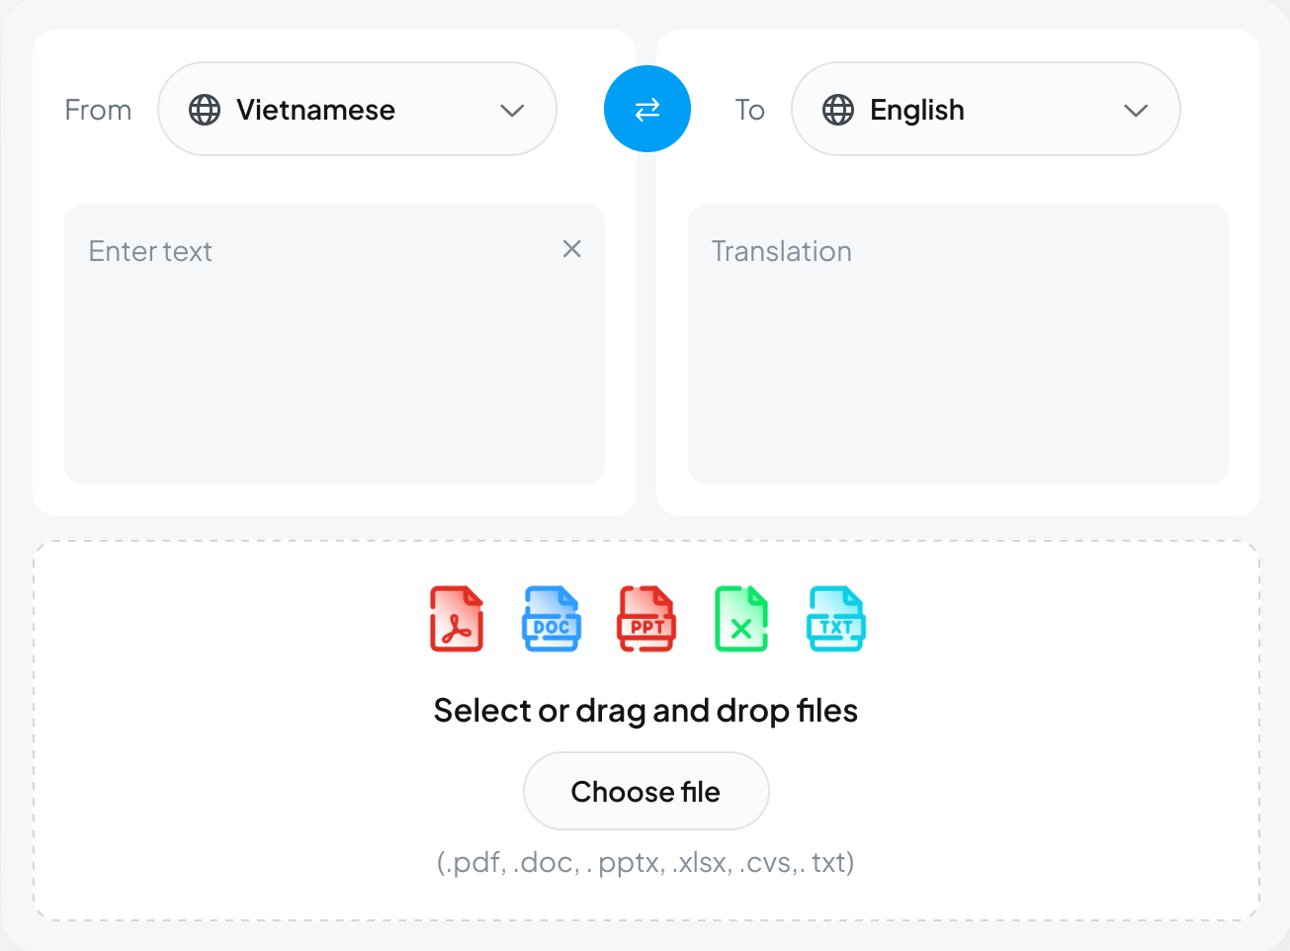Clear the source text with the X

[572, 249]
